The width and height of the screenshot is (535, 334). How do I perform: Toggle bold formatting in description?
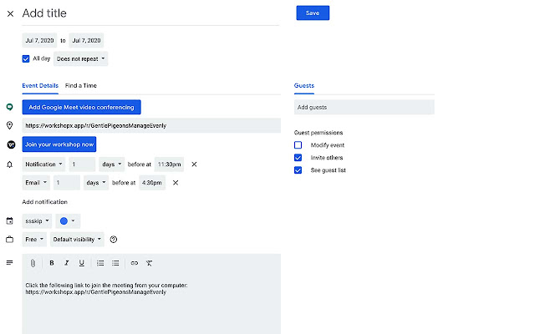point(51,263)
